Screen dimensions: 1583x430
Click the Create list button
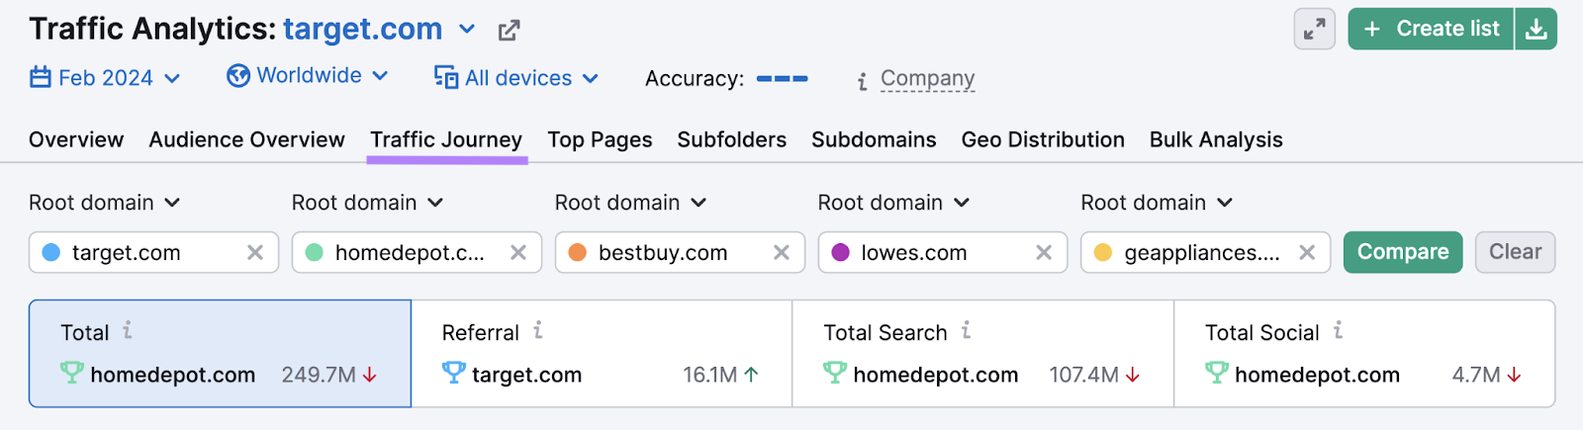pos(1431,30)
